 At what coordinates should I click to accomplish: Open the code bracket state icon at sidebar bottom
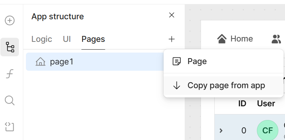(x=10, y=127)
